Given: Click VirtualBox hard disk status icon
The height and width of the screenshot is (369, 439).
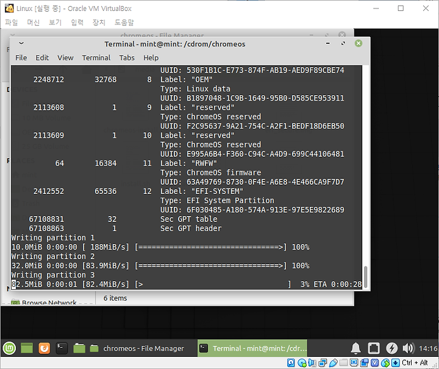Looking at the screenshot, I should tap(291, 363).
